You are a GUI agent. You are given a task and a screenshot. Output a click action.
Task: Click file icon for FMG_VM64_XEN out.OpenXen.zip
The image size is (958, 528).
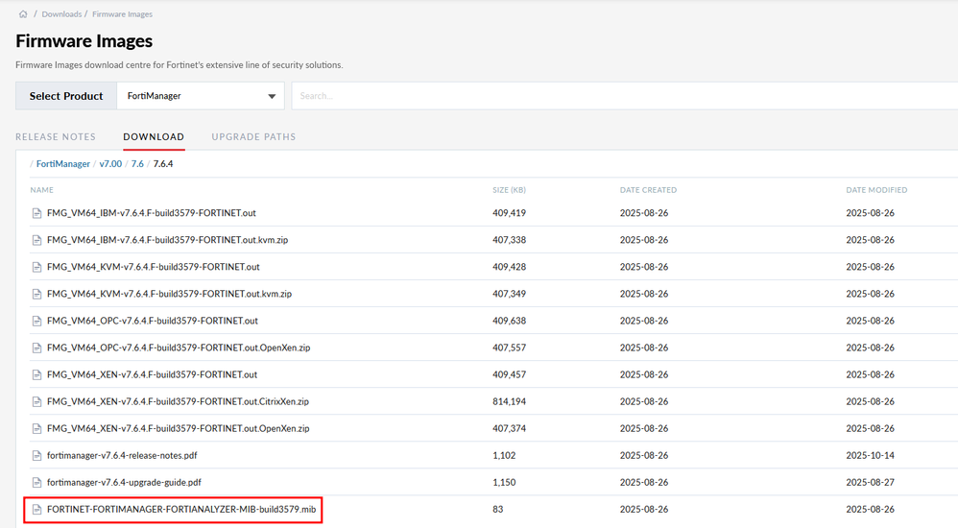pyautogui.click(x=36, y=428)
